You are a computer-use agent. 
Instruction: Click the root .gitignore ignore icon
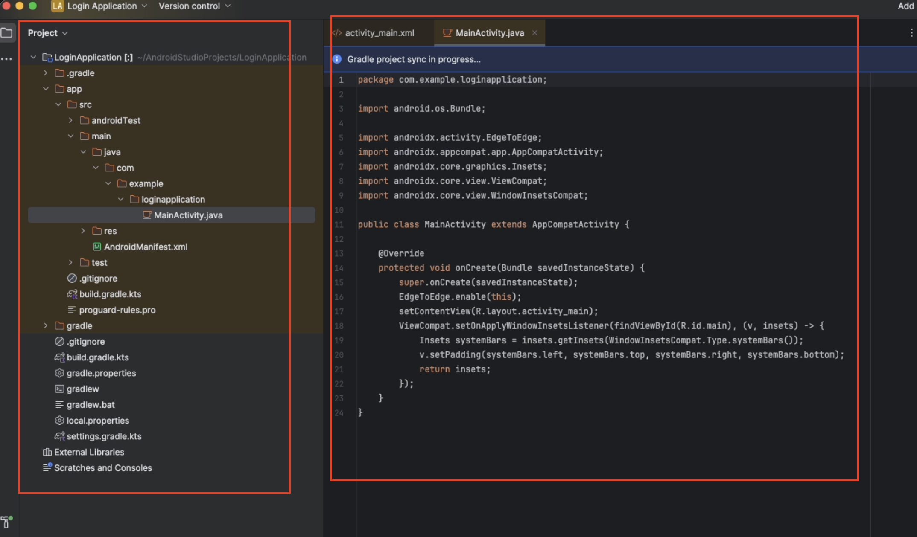[59, 341]
